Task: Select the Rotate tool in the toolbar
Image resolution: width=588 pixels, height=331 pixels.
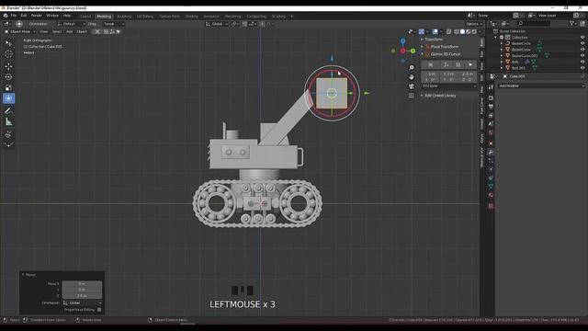Action: point(8,77)
